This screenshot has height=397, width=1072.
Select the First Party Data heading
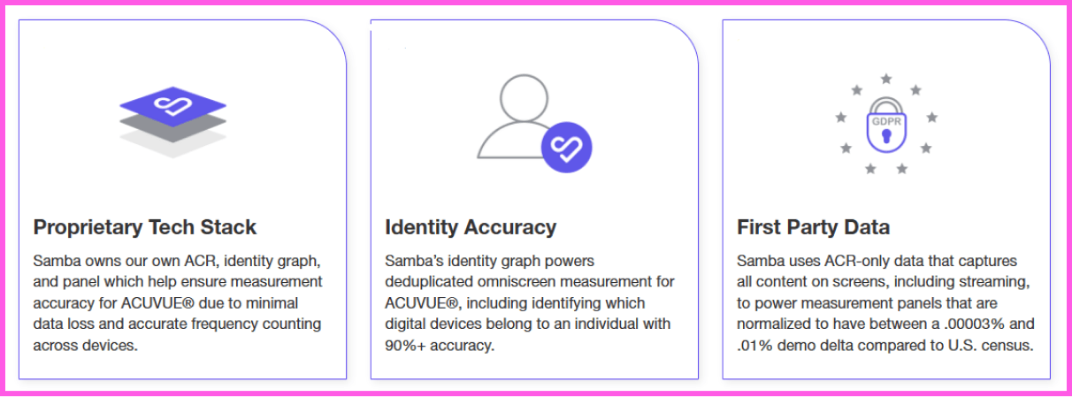pos(813,227)
